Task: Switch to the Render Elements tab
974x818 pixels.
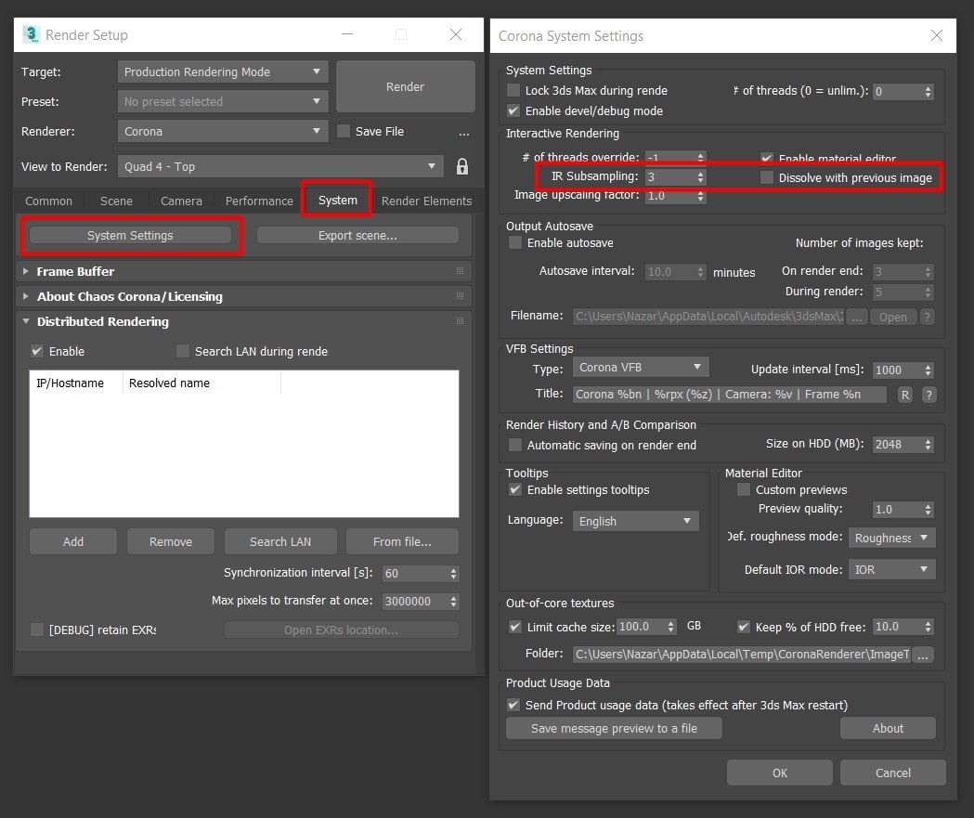Action: [426, 201]
